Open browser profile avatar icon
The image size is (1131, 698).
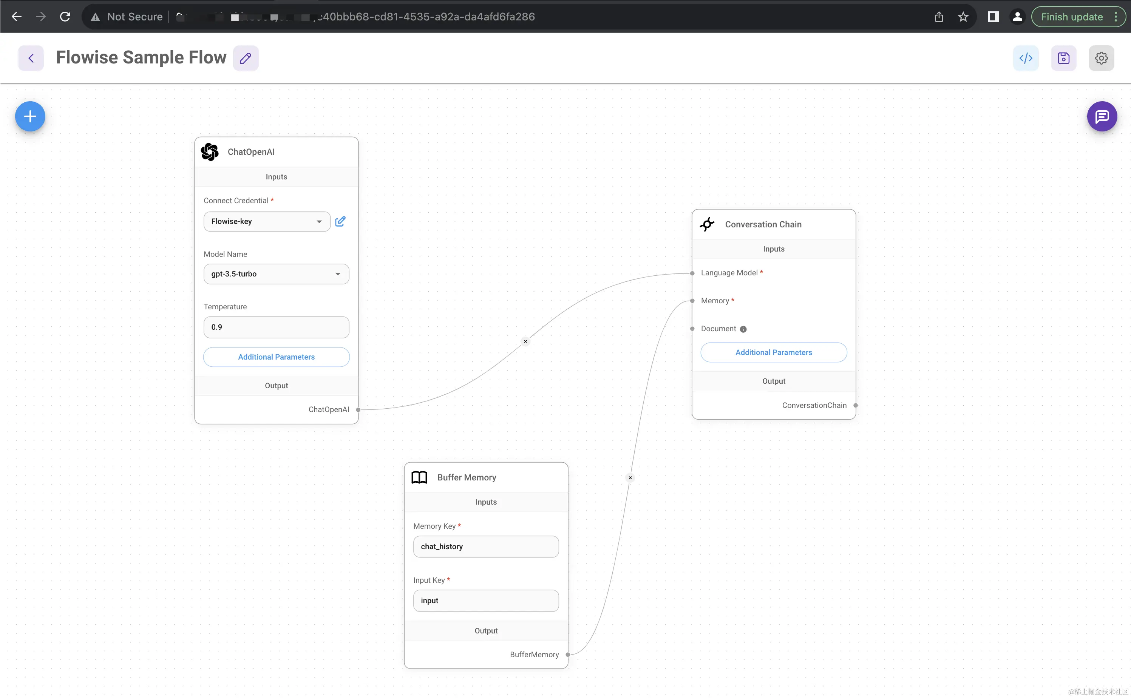click(x=1017, y=17)
